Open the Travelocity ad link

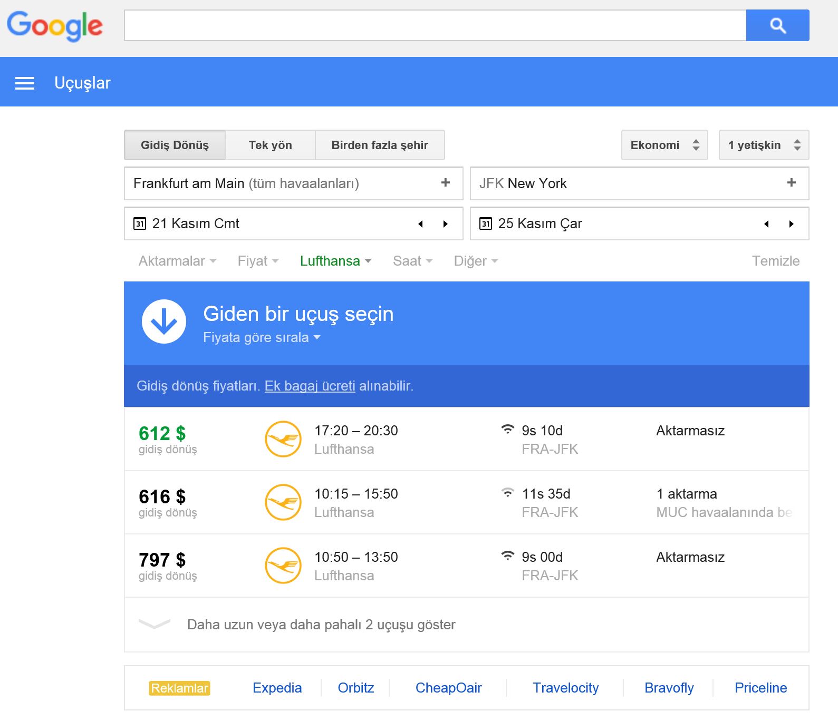tap(566, 688)
